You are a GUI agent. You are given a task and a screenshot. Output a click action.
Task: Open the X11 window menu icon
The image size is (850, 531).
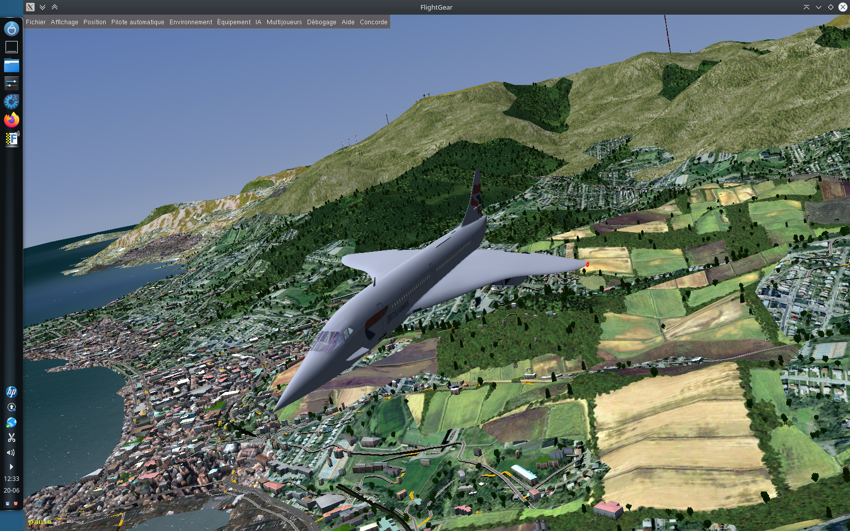tap(30, 7)
